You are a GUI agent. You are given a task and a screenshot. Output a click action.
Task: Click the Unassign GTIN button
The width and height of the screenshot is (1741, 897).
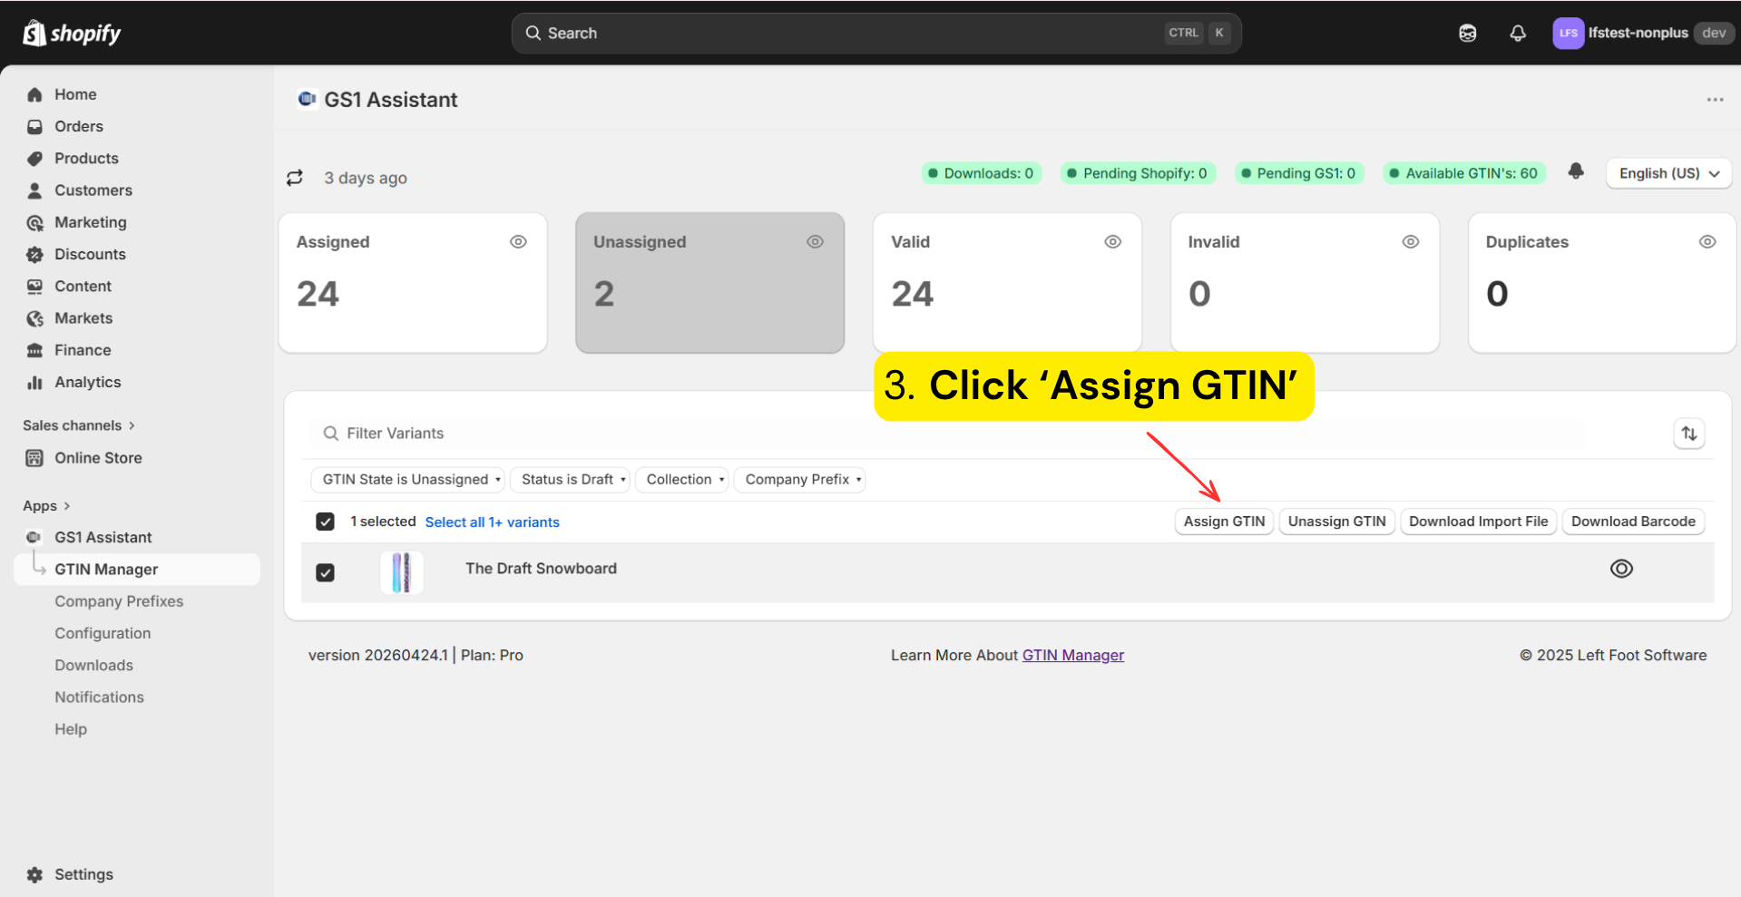[1336, 522]
